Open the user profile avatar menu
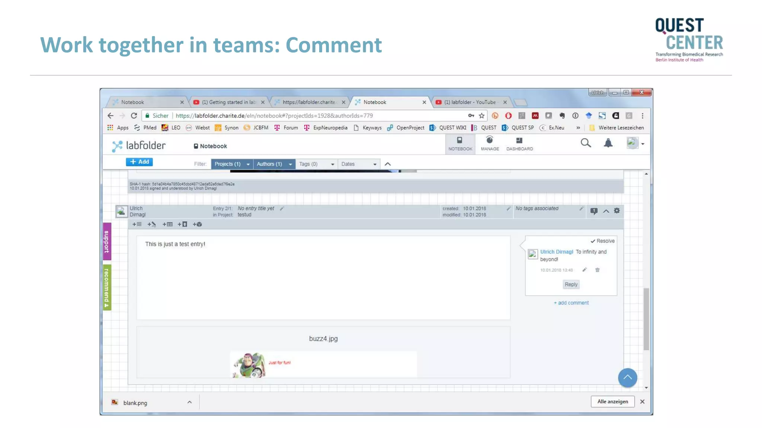Image resolution: width=762 pixels, height=428 pixels. pos(635,143)
